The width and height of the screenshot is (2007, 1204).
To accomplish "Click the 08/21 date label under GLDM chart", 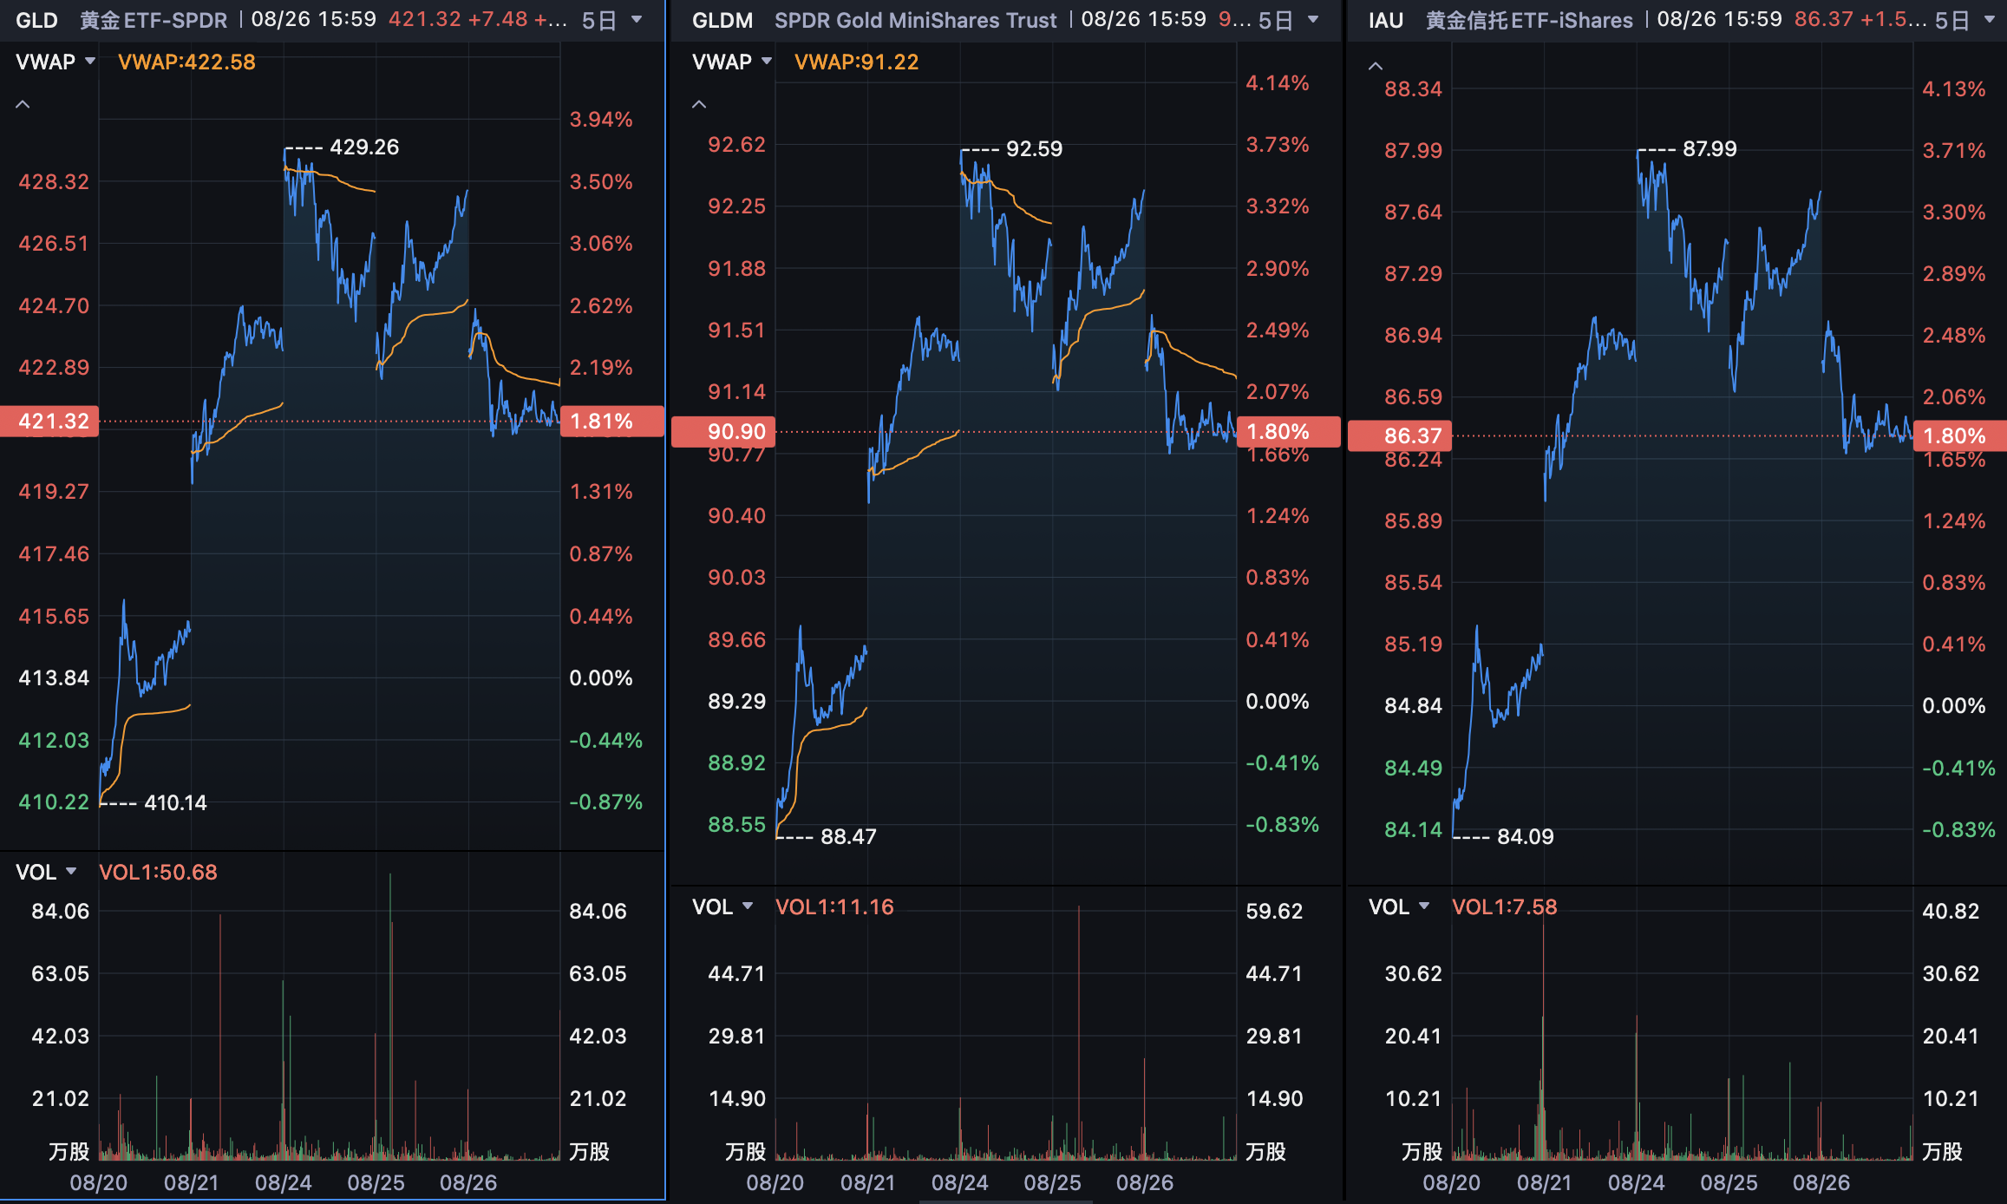I will click(868, 1182).
